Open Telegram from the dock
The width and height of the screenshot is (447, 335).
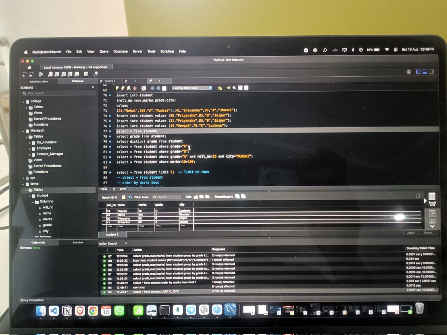coord(191,310)
